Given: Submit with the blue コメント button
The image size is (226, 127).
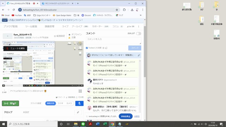Looking at the screenshot, I should (135, 48).
